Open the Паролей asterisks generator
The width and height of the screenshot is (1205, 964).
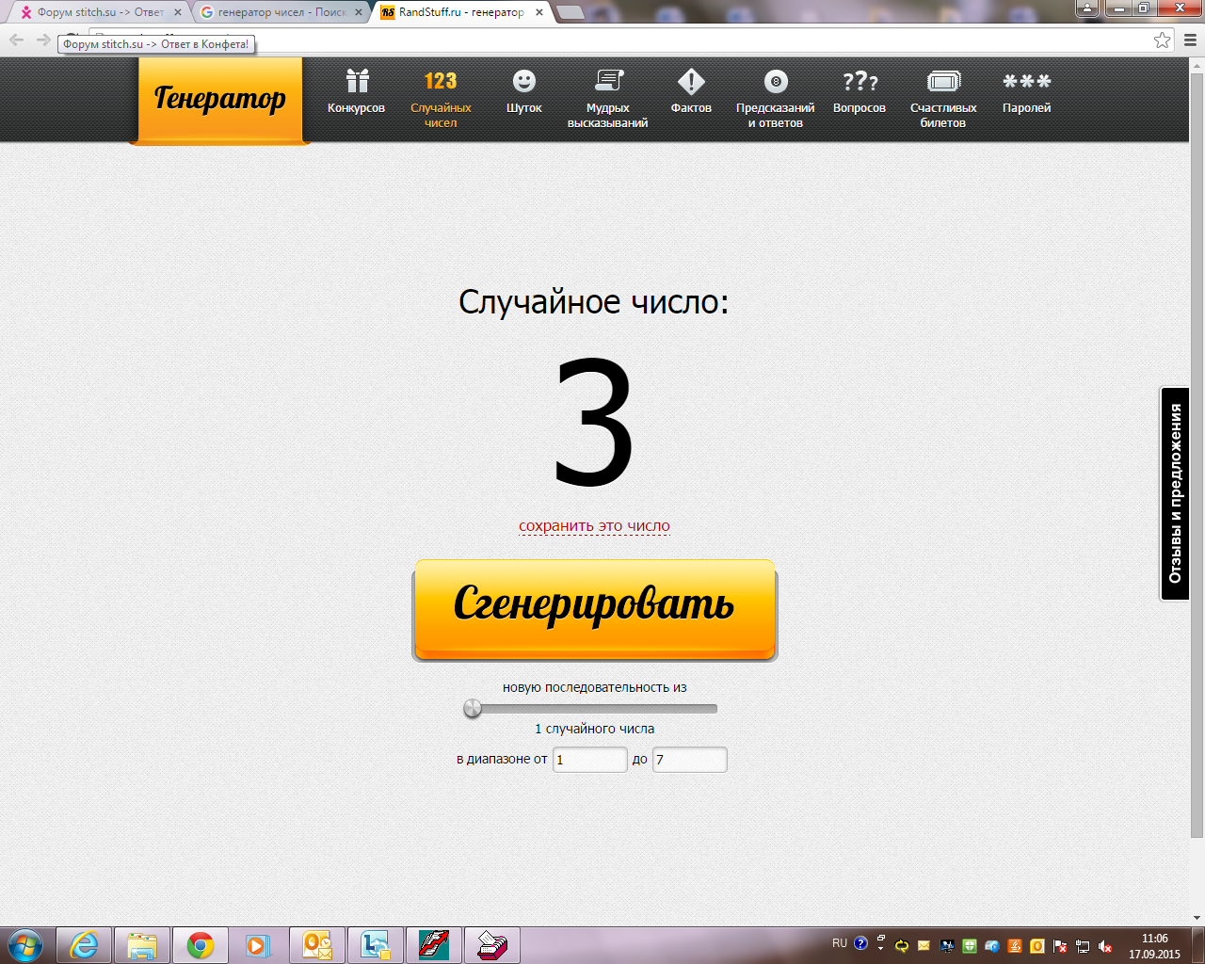click(x=1026, y=82)
